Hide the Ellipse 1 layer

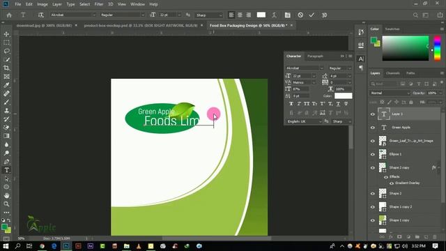(373, 154)
